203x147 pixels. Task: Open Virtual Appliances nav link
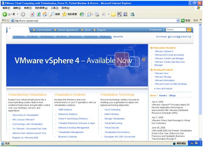(68, 30)
